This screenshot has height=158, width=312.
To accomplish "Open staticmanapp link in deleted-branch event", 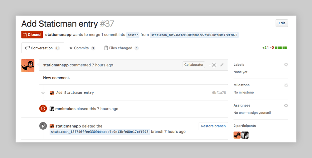I will point(68,126).
